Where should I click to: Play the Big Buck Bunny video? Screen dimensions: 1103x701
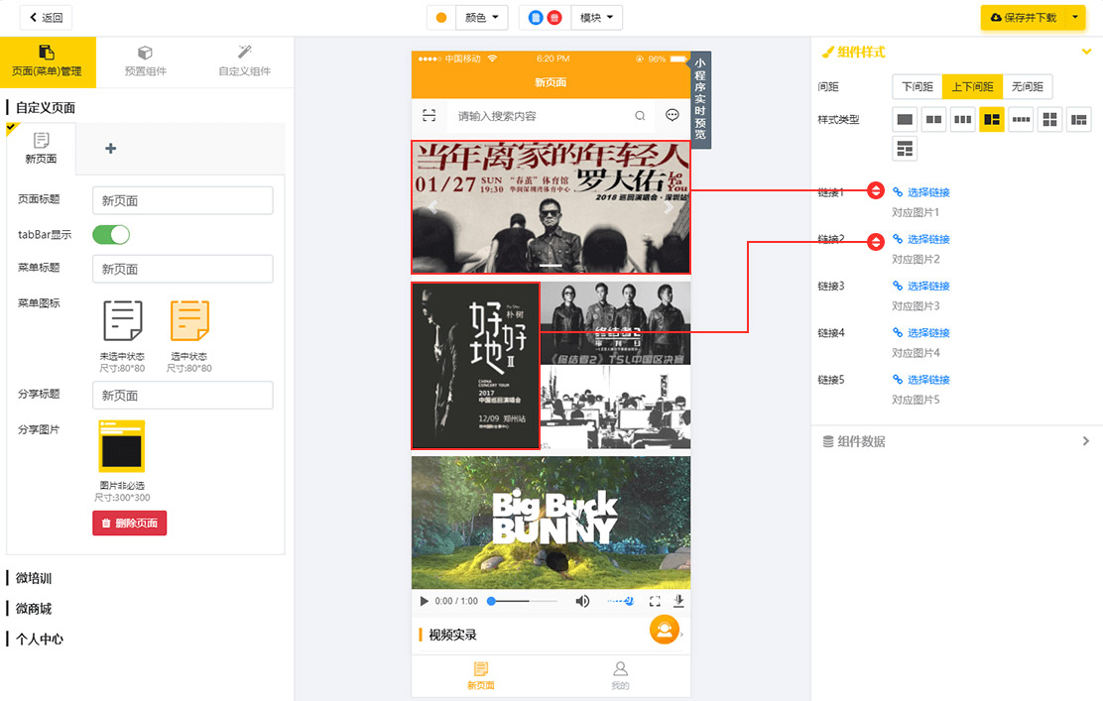(x=425, y=601)
